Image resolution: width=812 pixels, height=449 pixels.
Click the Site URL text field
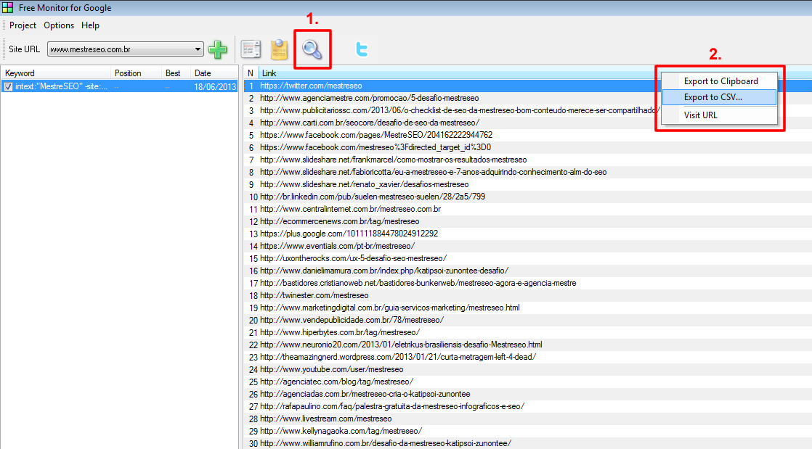pos(120,50)
